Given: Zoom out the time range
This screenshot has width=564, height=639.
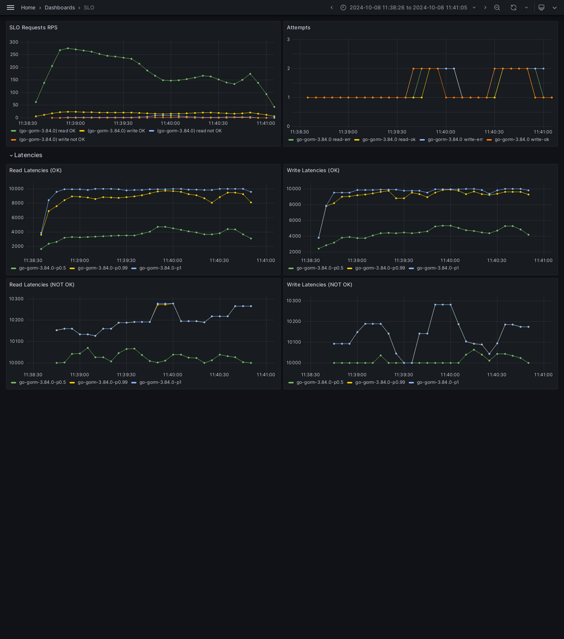Looking at the screenshot, I should (497, 8).
